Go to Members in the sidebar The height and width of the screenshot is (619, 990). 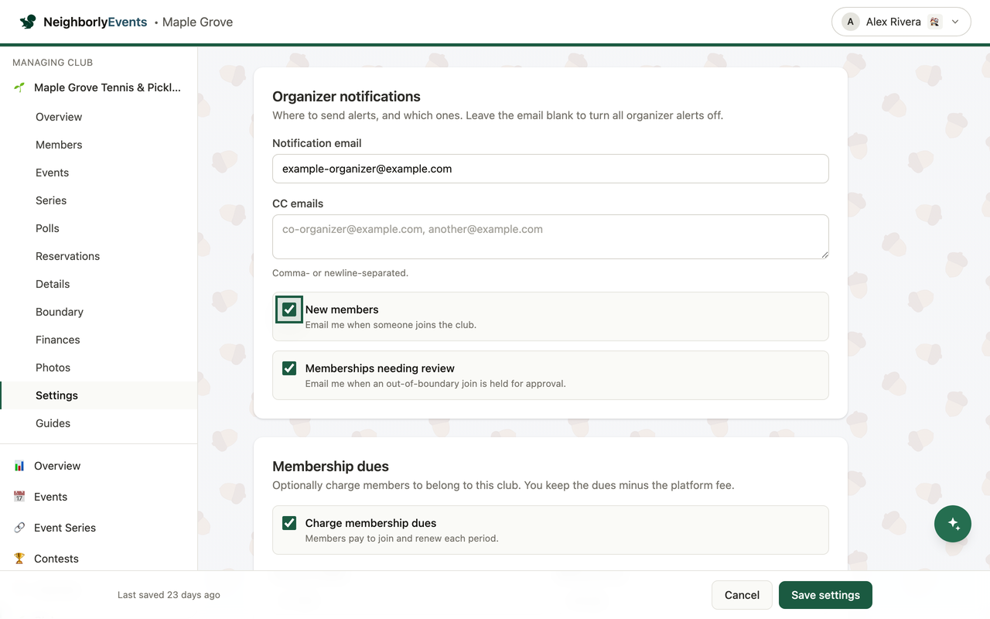[x=59, y=145]
